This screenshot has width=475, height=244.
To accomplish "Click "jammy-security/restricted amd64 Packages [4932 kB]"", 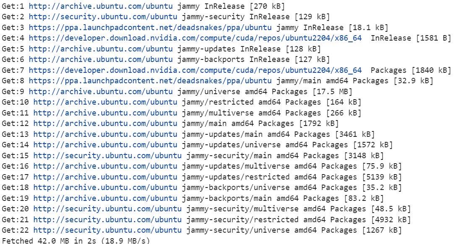I will pyautogui.click(x=299, y=220).
